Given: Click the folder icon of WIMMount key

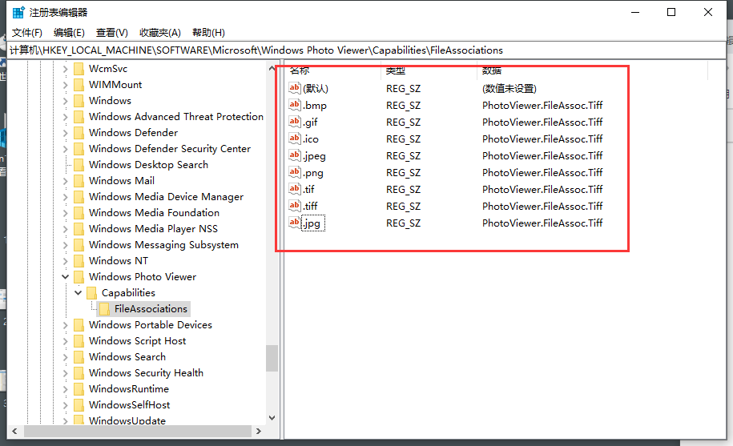Looking at the screenshot, I should pos(79,85).
